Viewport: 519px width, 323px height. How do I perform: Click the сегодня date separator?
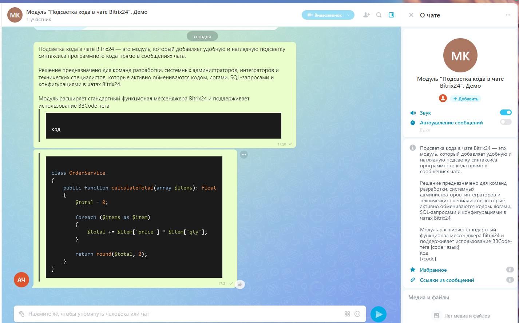202,36
